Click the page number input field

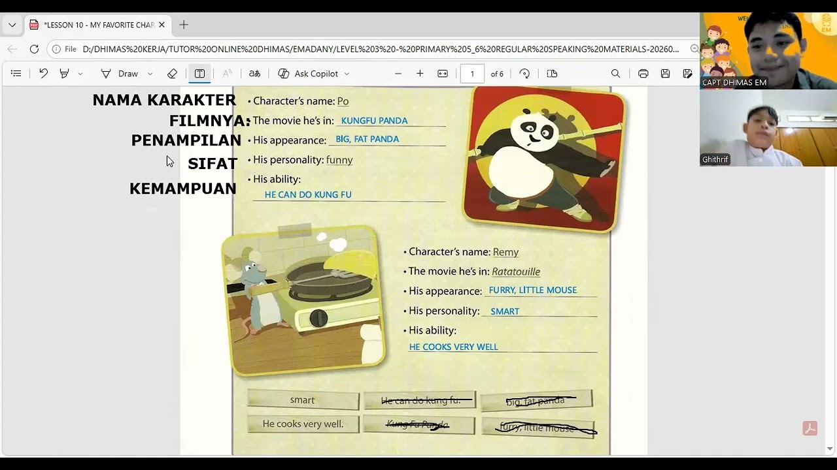[472, 74]
